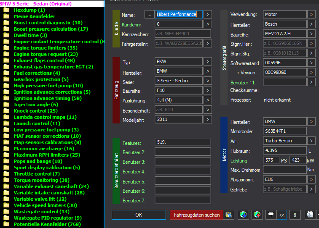Click the folder icon for Hexdump (1)
The image size is (319, 228).
pyautogui.click(x=6, y=10)
